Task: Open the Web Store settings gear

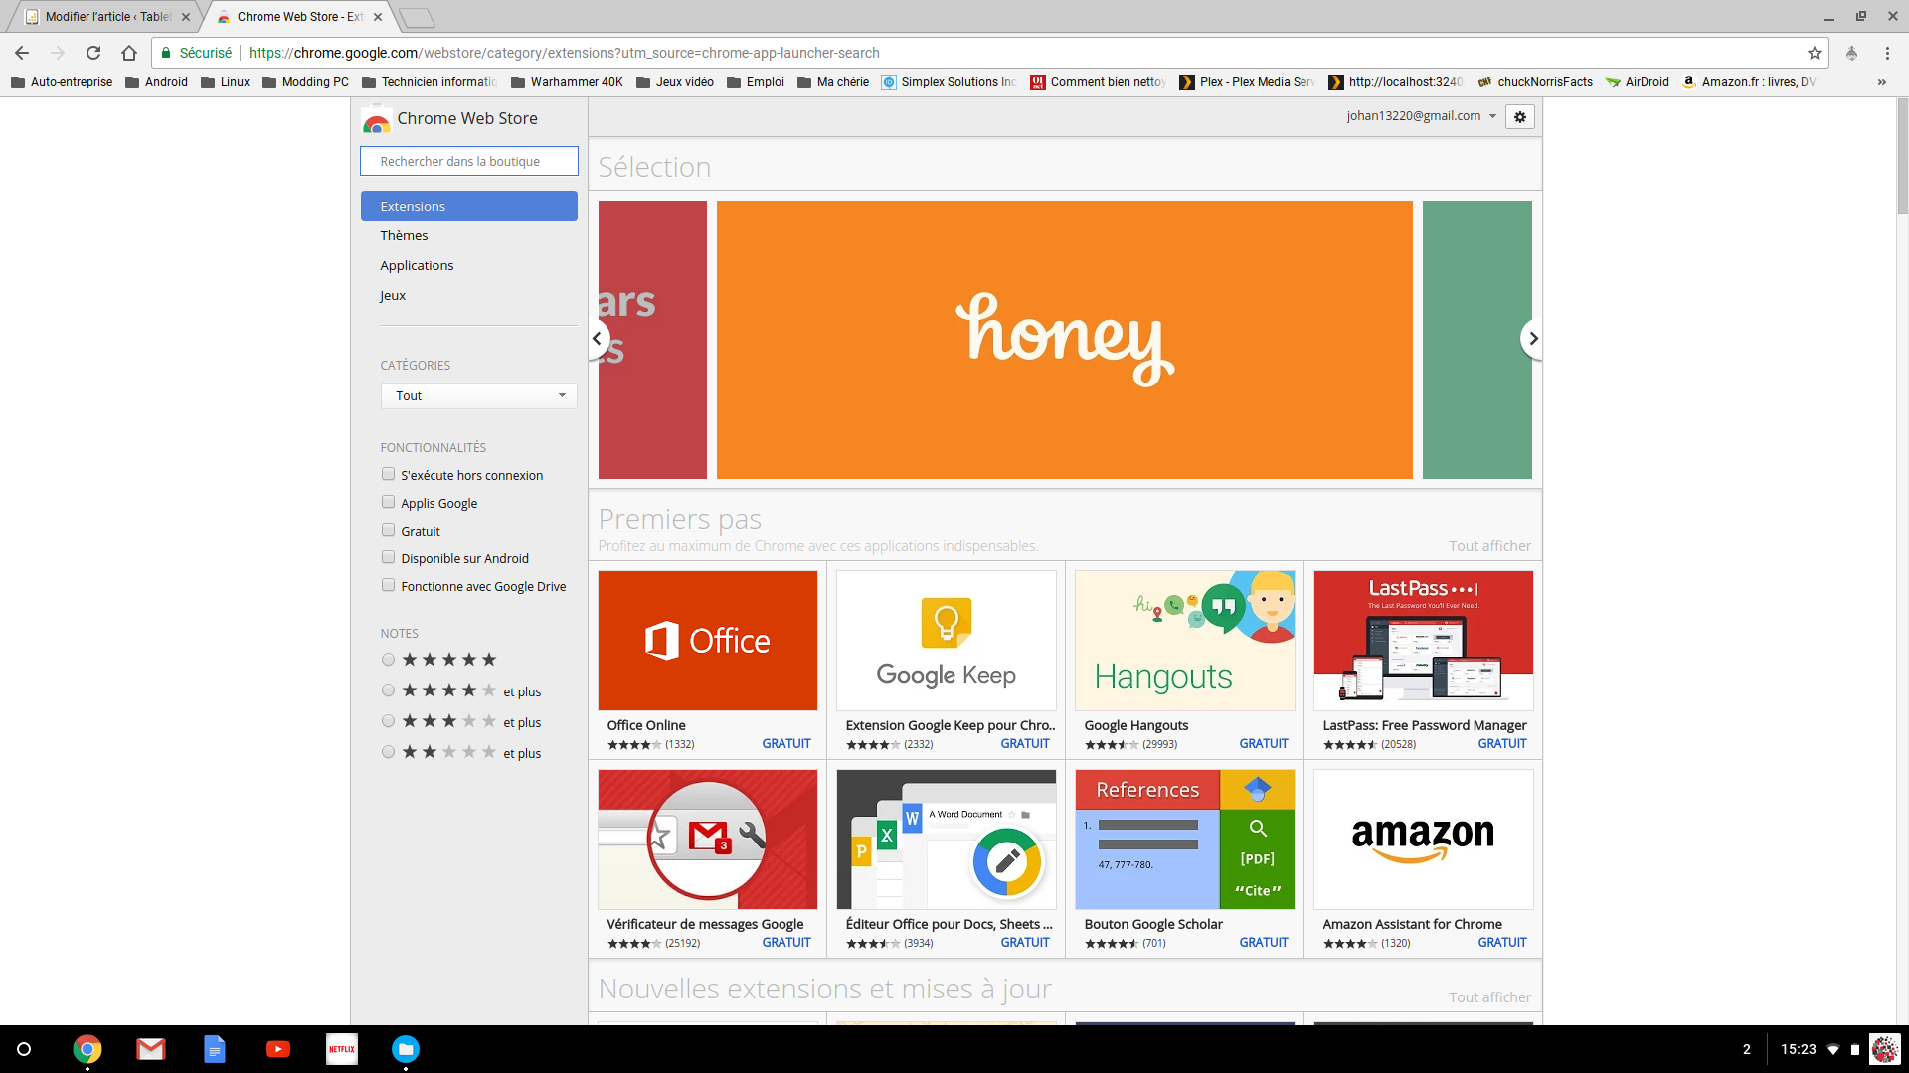Action: tap(1520, 117)
